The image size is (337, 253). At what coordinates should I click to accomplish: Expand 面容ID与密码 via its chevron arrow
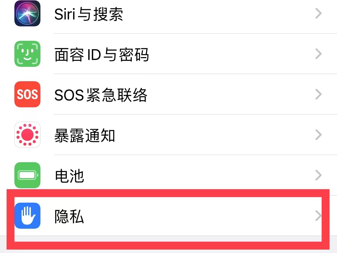(x=318, y=54)
